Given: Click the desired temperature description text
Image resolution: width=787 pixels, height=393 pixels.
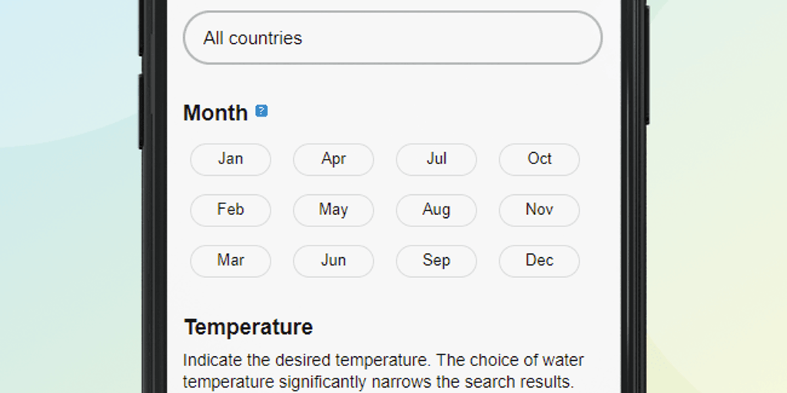Looking at the screenshot, I should (x=383, y=371).
